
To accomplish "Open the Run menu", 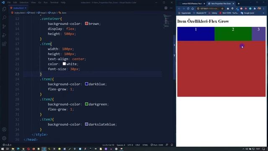I will point(46,3).
